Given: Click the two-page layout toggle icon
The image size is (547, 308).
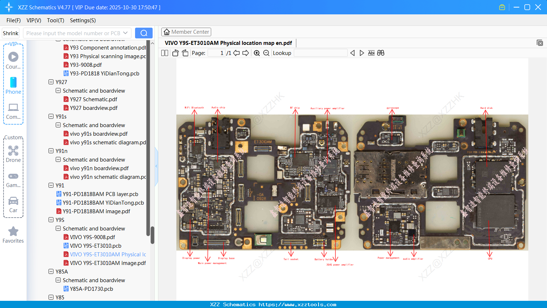Looking at the screenshot, I should pyautogui.click(x=164, y=53).
